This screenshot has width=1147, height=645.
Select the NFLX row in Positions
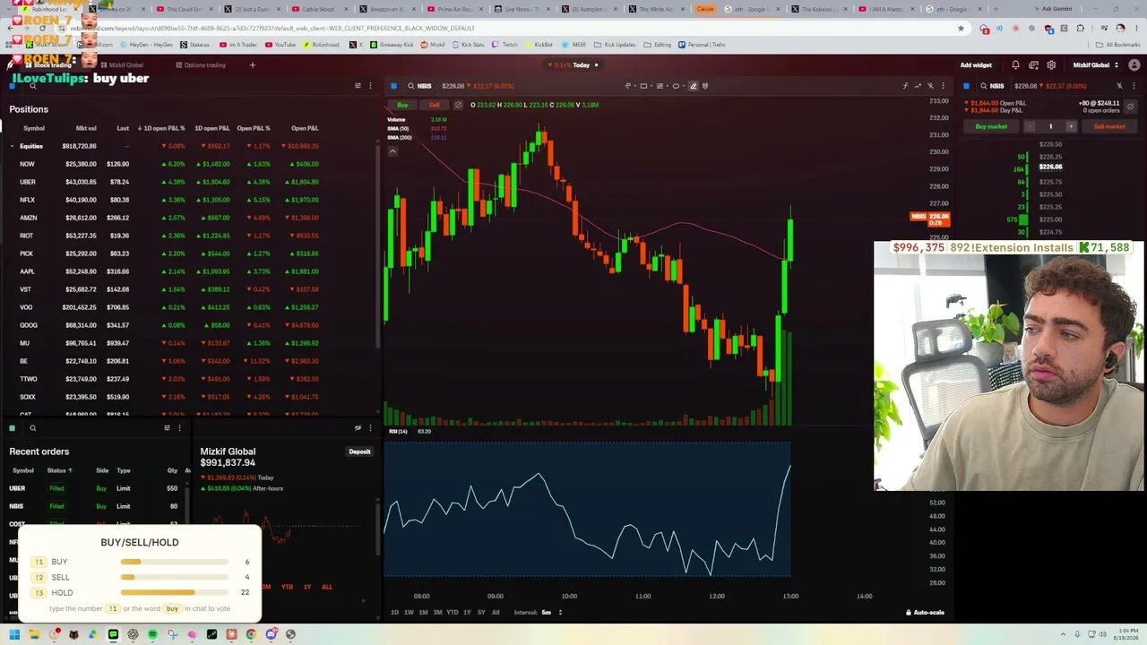tap(190, 200)
